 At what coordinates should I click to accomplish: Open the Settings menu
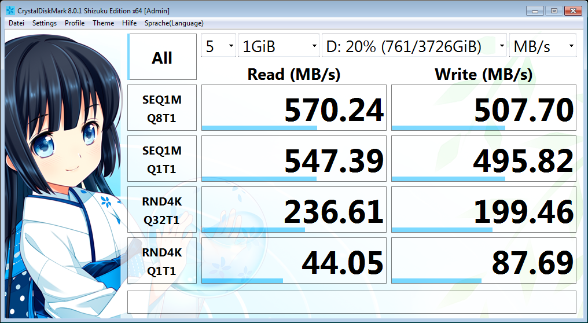(44, 23)
